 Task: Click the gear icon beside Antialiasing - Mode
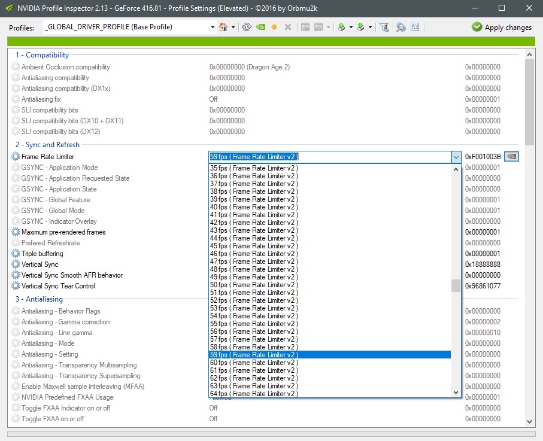16,343
